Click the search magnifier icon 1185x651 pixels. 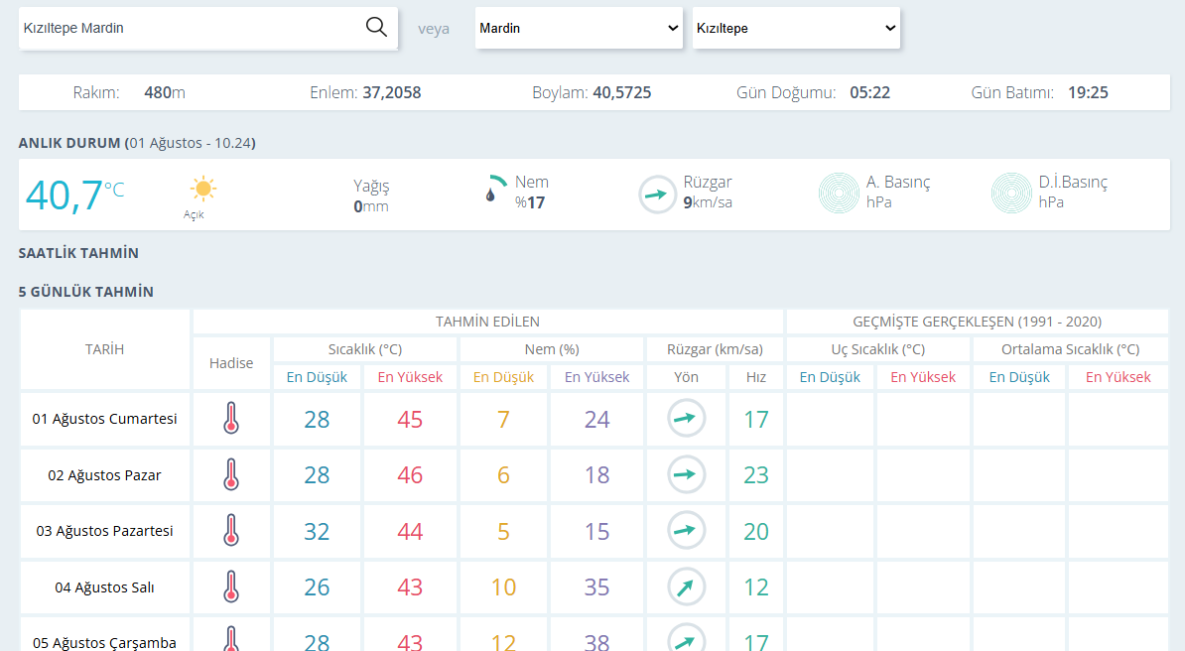tap(376, 27)
